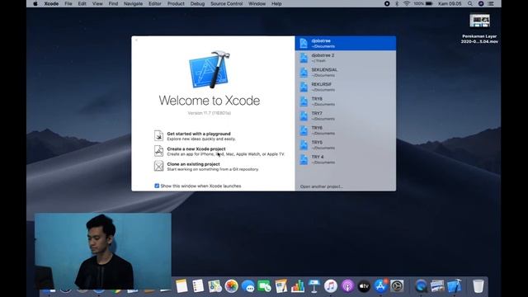528x297 pixels.
Task: Launch Notes from the Dock
Action: 181,286
